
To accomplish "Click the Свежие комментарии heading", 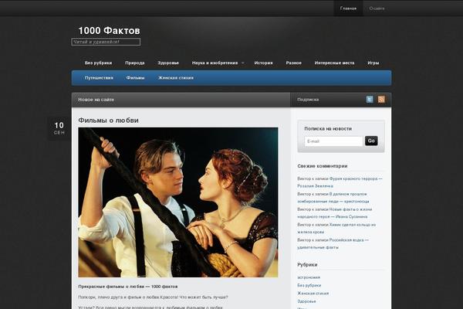I will pyautogui.click(x=322, y=166).
